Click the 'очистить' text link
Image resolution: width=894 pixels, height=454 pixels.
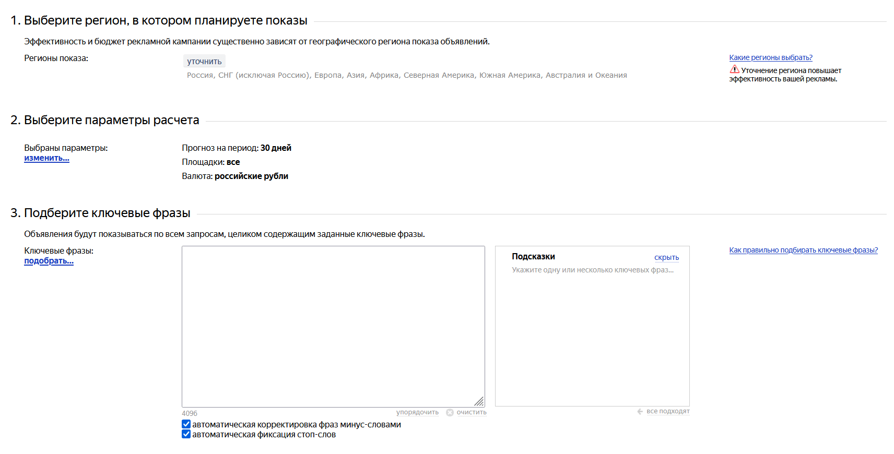471,412
